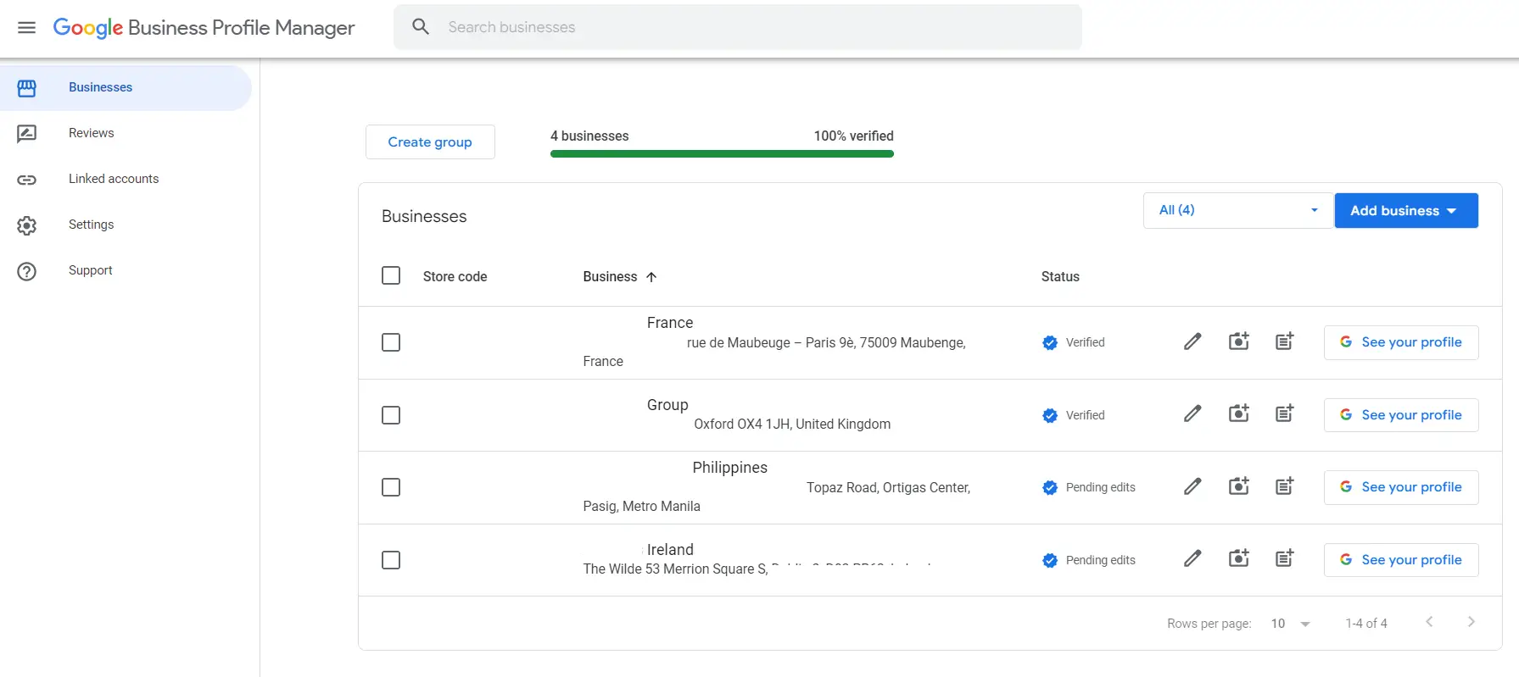The image size is (1519, 677).
Task: Click the Pending edits badge in Ireland row
Action: click(1050, 560)
